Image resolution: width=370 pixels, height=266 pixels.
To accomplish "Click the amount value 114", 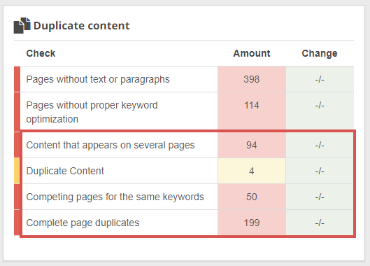I will point(252,106).
